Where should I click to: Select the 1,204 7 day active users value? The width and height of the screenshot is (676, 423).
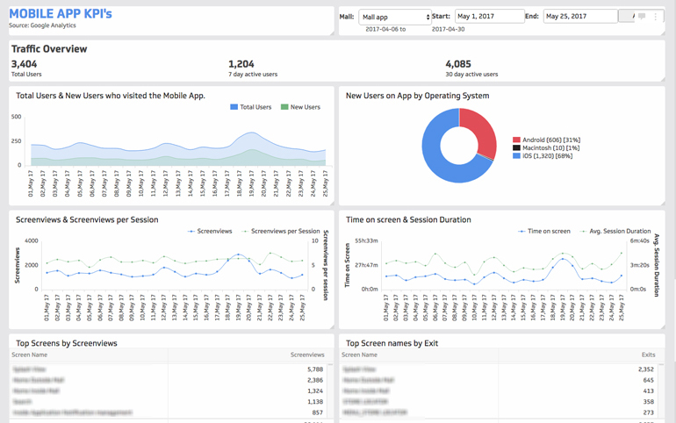(x=241, y=64)
